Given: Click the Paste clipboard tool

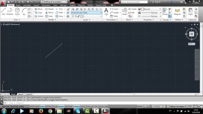Looking at the screenshot, I should (x=190, y=11).
